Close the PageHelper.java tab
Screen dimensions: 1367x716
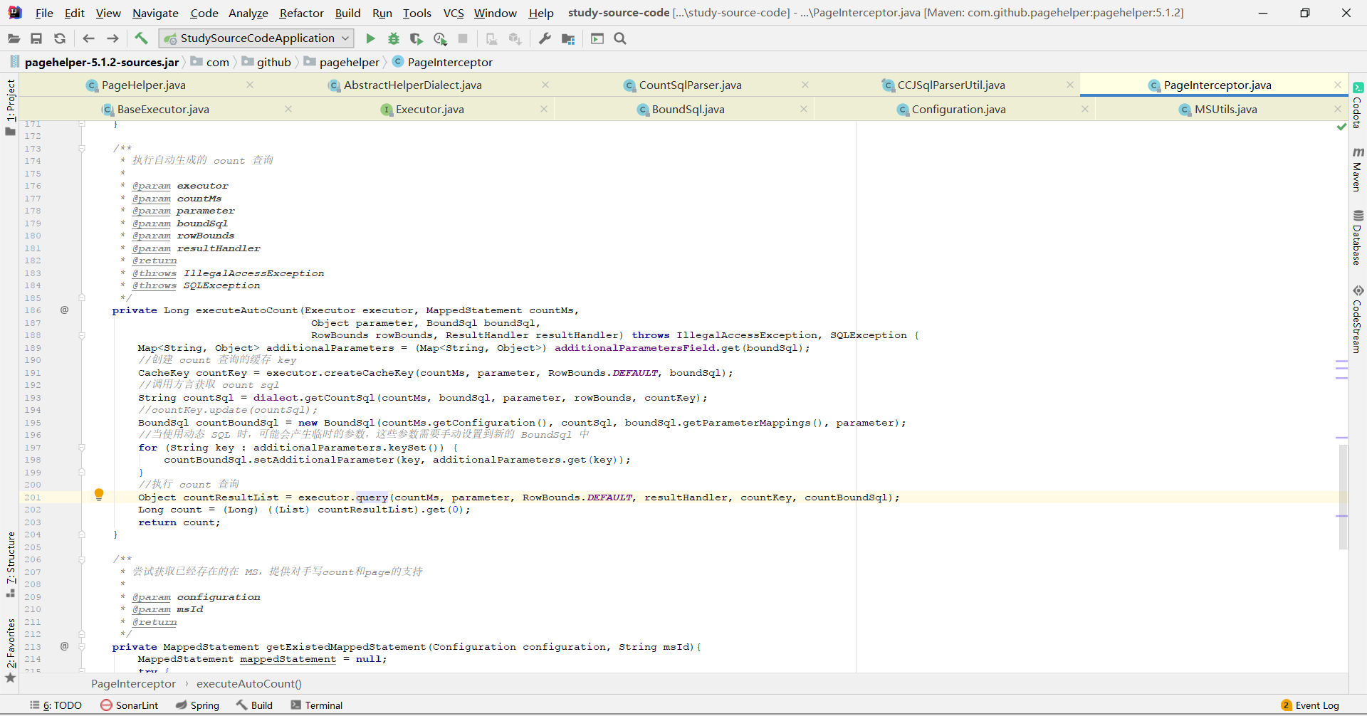pyautogui.click(x=250, y=85)
